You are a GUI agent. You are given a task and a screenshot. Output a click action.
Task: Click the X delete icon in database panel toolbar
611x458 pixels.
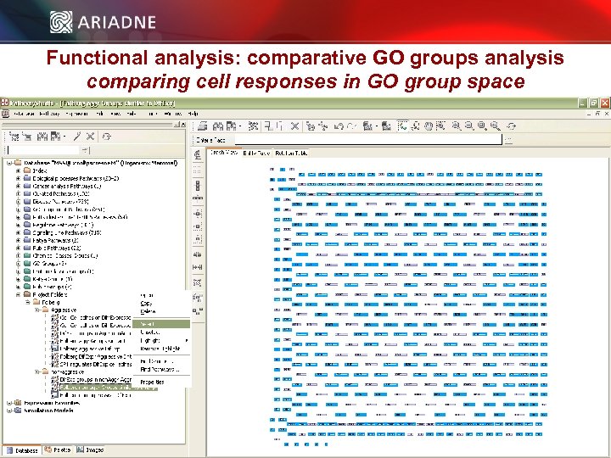(x=91, y=137)
